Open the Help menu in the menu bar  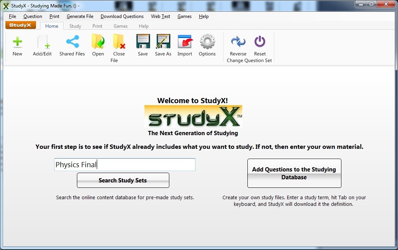point(204,16)
